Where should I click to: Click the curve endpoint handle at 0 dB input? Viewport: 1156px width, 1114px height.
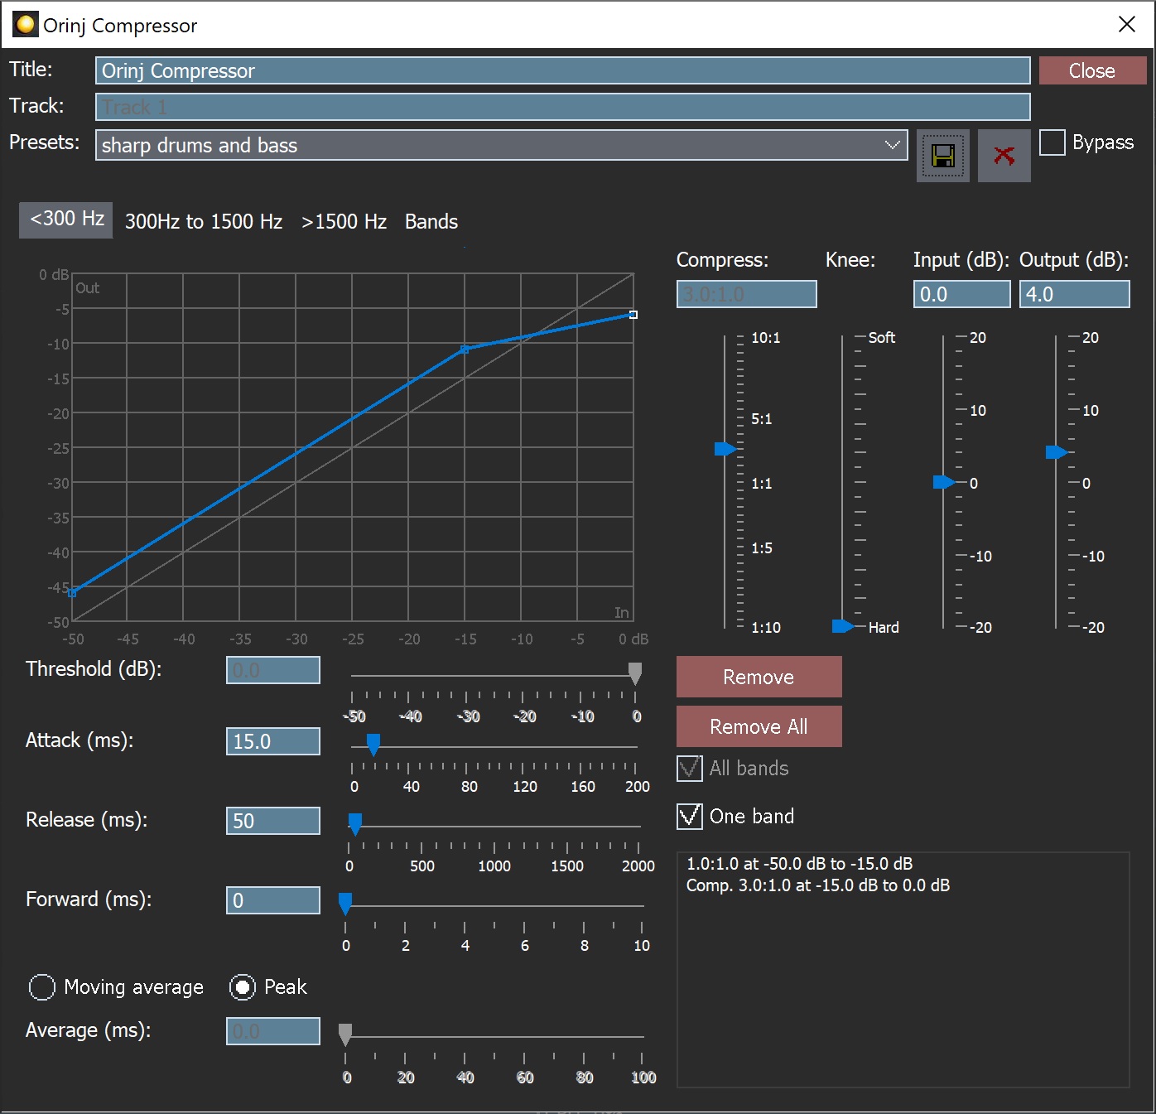633,315
